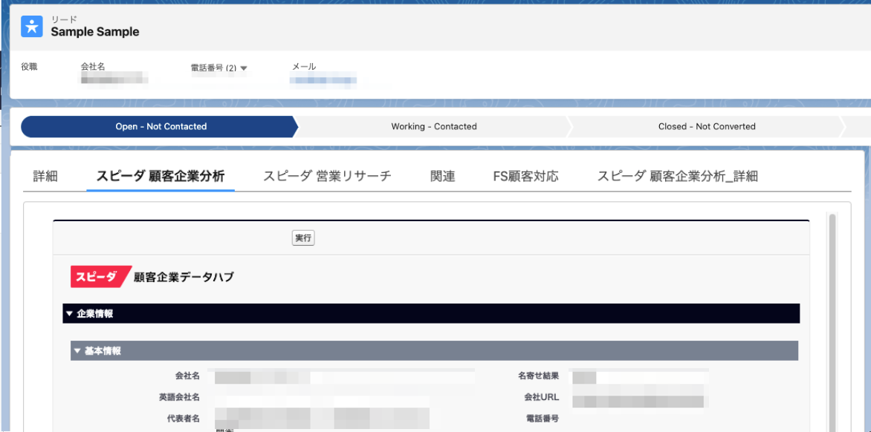Switch to the 詳細 tab
871x432 pixels.
click(45, 177)
